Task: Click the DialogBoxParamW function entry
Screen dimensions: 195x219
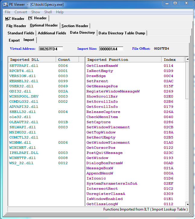Action: (104, 163)
